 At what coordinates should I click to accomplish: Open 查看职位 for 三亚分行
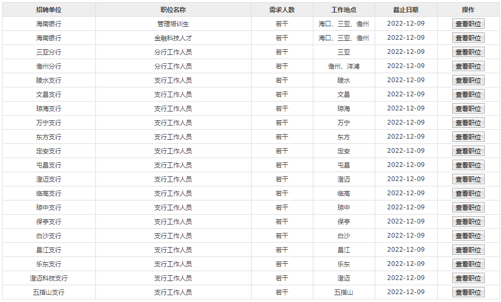point(468,52)
